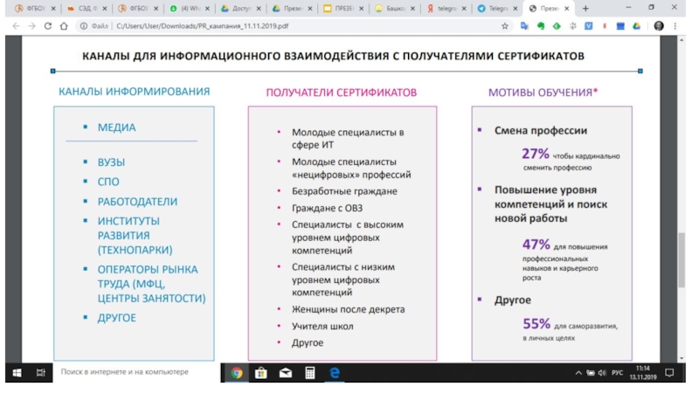Switch the РУС input language

[x=618, y=373]
